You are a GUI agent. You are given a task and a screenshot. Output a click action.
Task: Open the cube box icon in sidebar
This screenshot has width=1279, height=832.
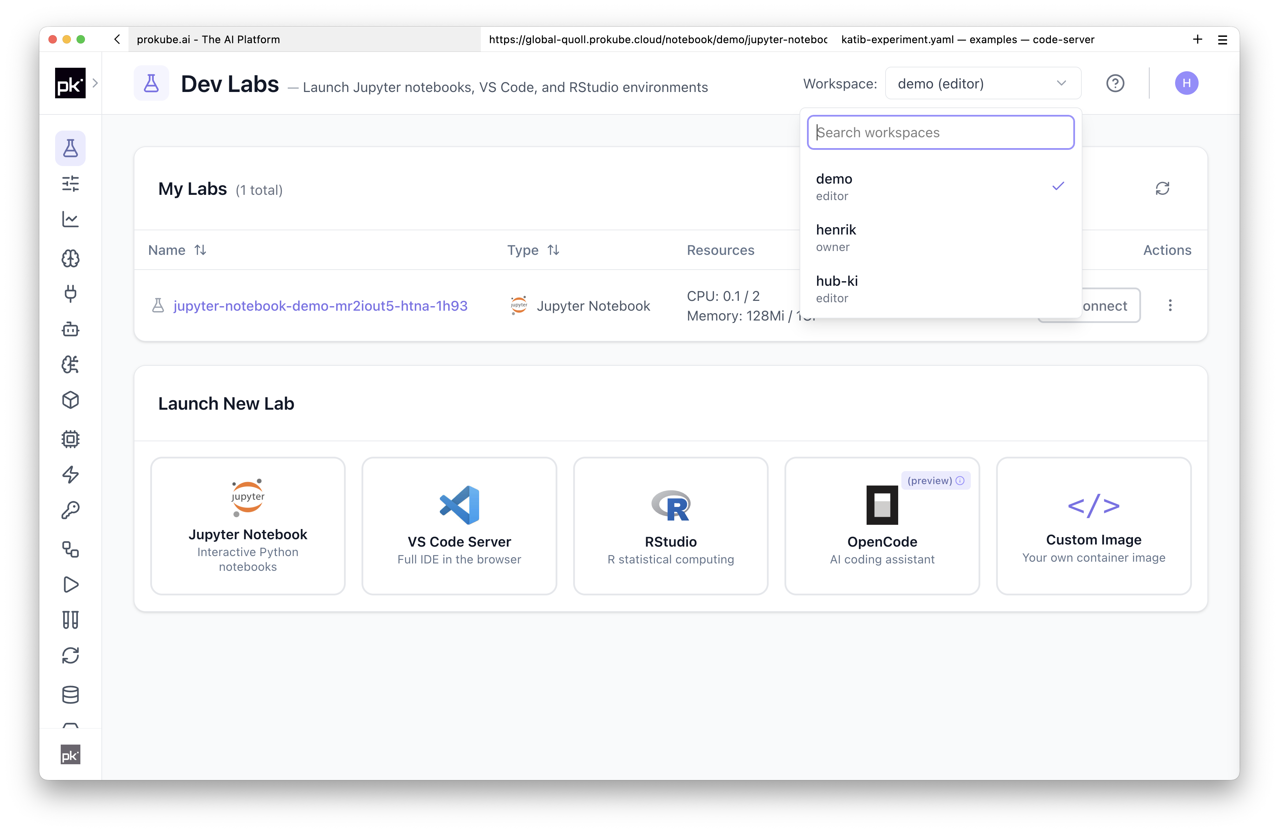coord(71,400)
